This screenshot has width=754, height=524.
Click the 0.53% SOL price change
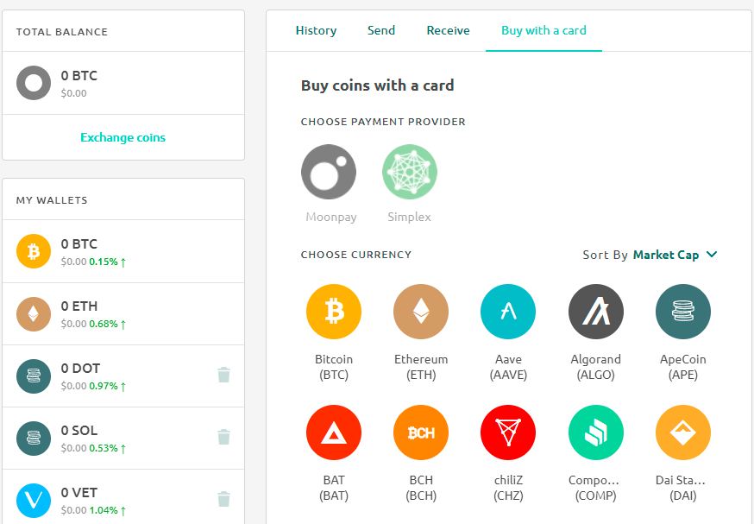tap(108, 448)
